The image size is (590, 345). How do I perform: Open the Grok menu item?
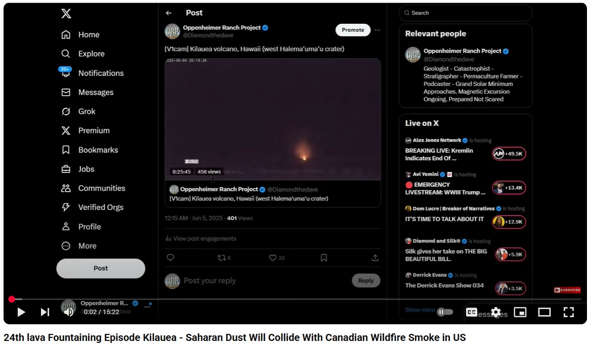[87, 111]
